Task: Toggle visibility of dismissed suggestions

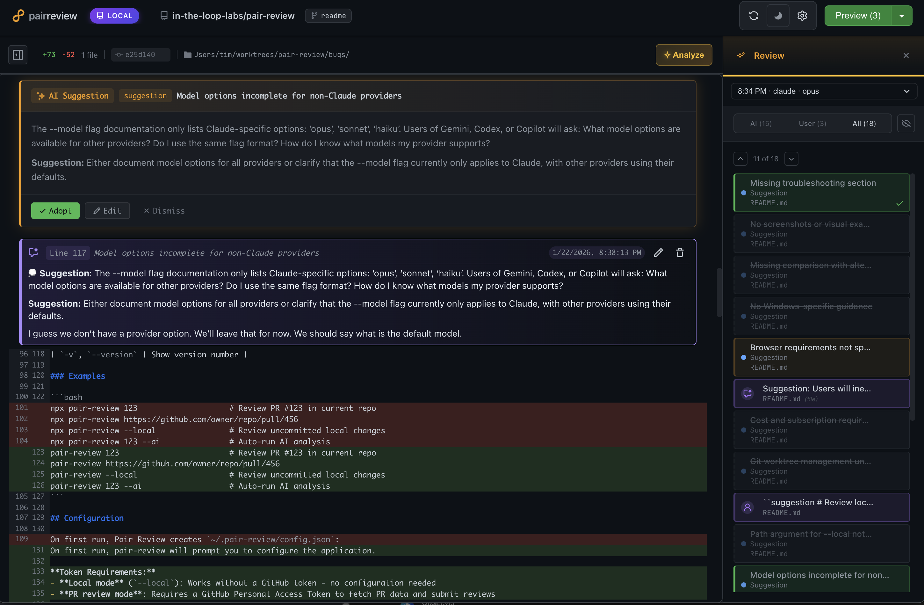Action: point(906,123)
